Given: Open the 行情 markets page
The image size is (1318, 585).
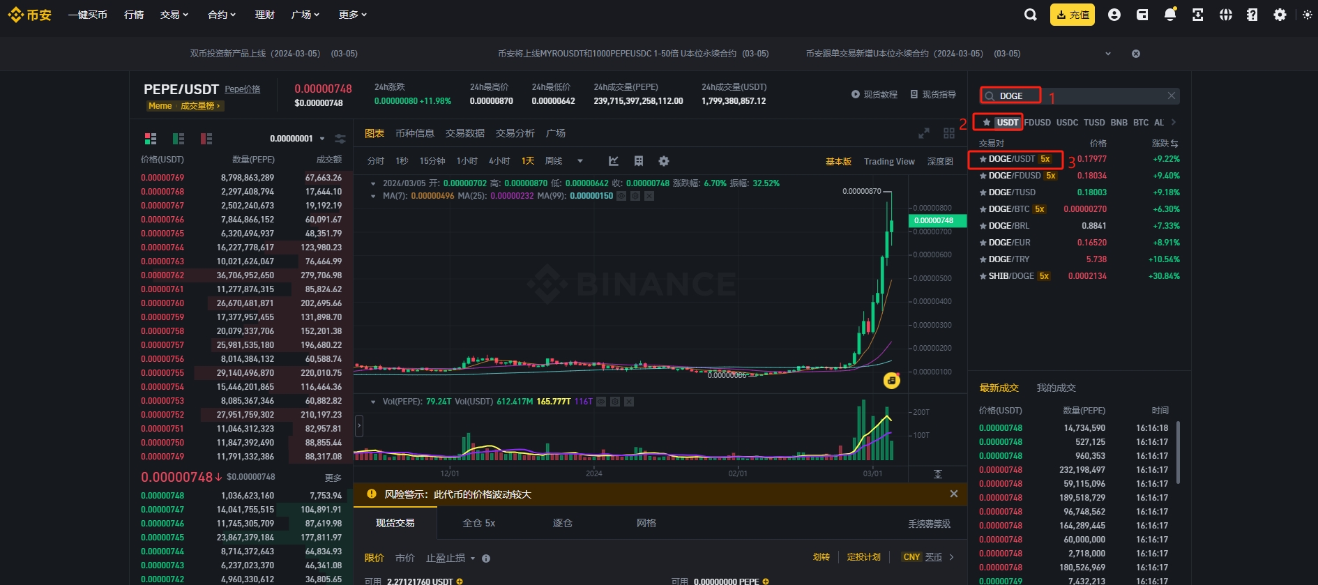Looking at the screenshot, I should [134, 15].
